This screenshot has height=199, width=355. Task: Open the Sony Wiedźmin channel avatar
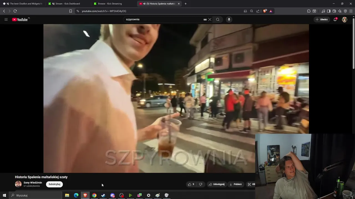(x=18, y=184)
